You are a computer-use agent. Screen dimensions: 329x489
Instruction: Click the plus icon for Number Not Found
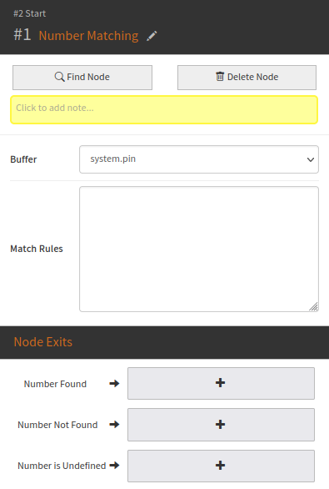click(x=221, y=424)
